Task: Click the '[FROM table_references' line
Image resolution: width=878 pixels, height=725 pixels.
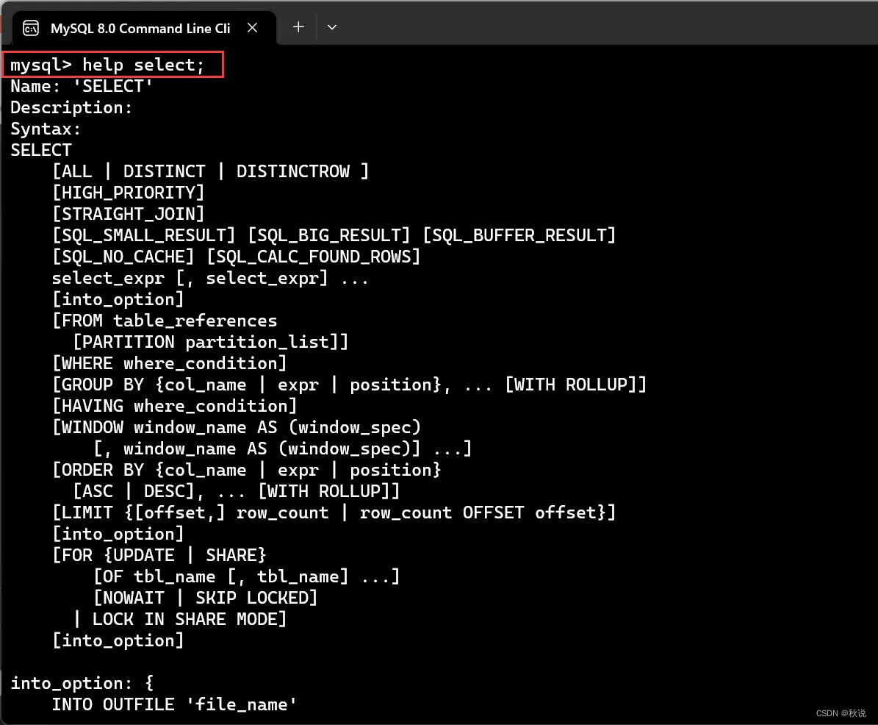Action: pos(165,321)
